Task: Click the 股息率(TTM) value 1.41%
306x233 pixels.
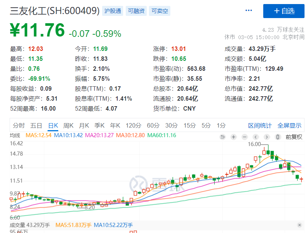Action: [124, 98]
